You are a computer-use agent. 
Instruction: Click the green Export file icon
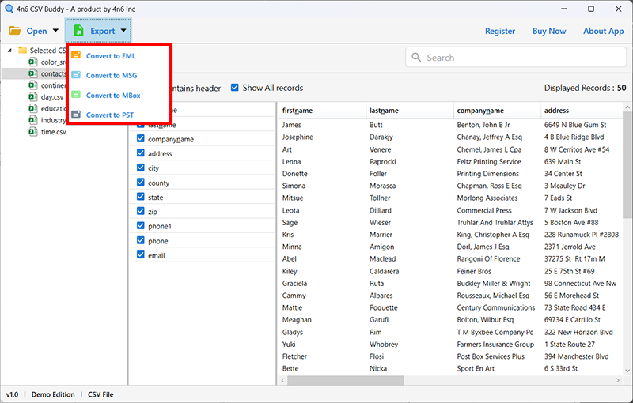point(78,31)
